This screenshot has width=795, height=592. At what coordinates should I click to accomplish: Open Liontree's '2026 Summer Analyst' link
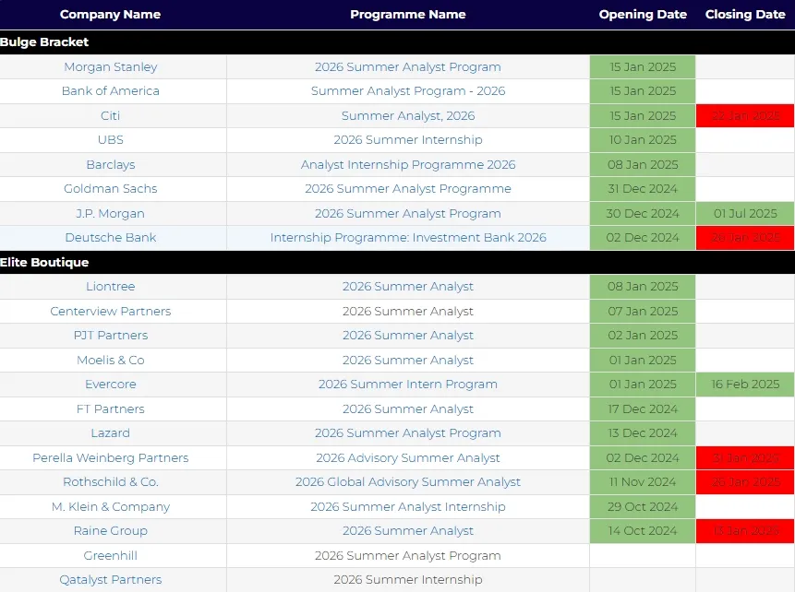point(407,287)
